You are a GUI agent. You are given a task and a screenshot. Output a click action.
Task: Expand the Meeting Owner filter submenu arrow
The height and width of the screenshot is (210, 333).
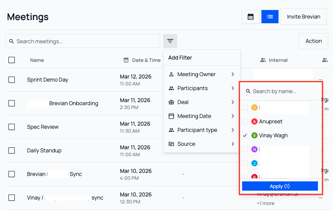tap(232, 74)
